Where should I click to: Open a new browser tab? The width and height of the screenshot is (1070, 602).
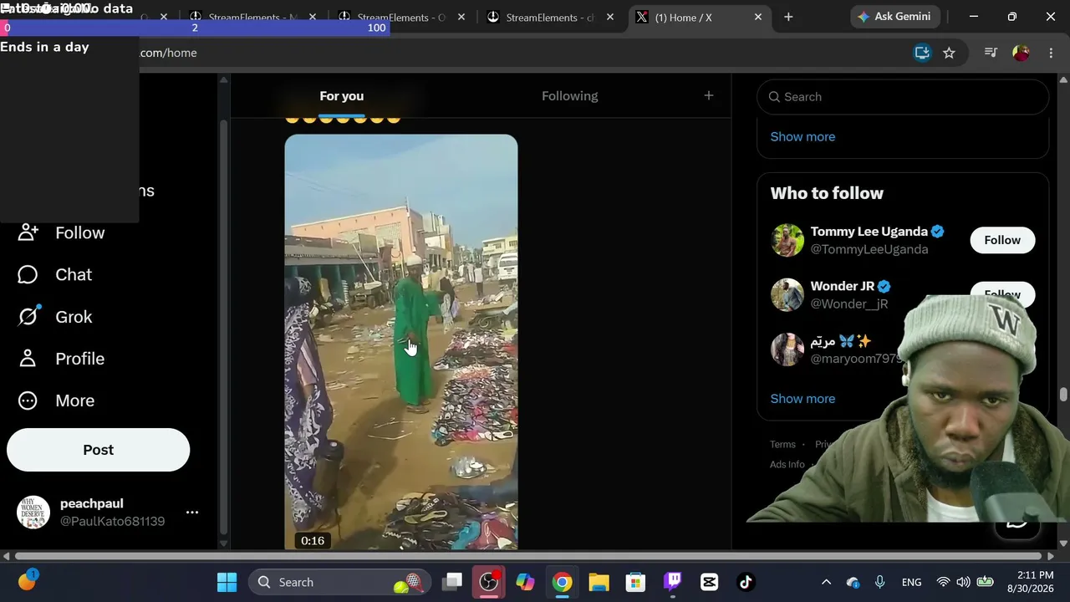(788, 17)
